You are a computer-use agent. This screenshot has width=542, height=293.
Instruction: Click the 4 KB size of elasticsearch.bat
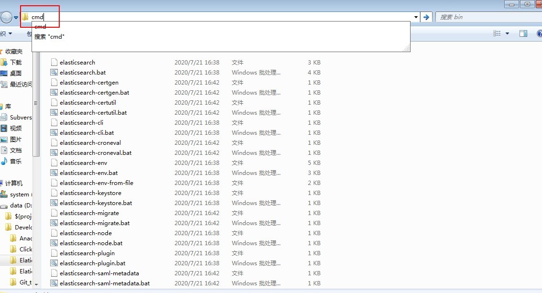tap(314, 72)
